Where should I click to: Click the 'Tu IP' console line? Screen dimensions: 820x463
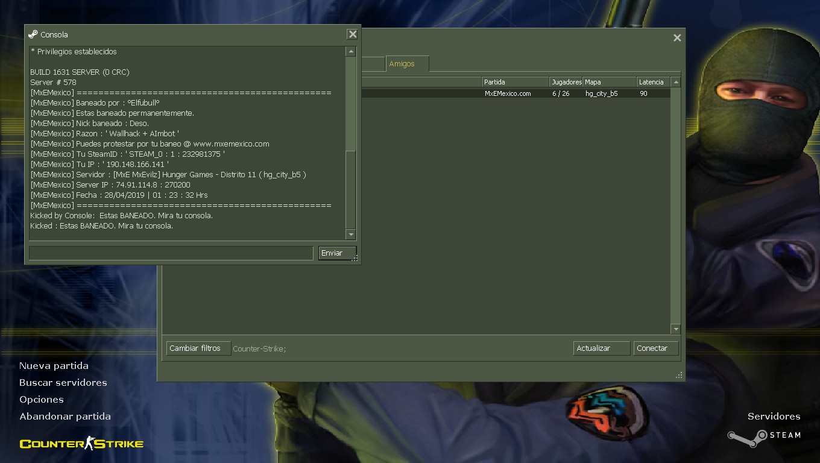99,165
